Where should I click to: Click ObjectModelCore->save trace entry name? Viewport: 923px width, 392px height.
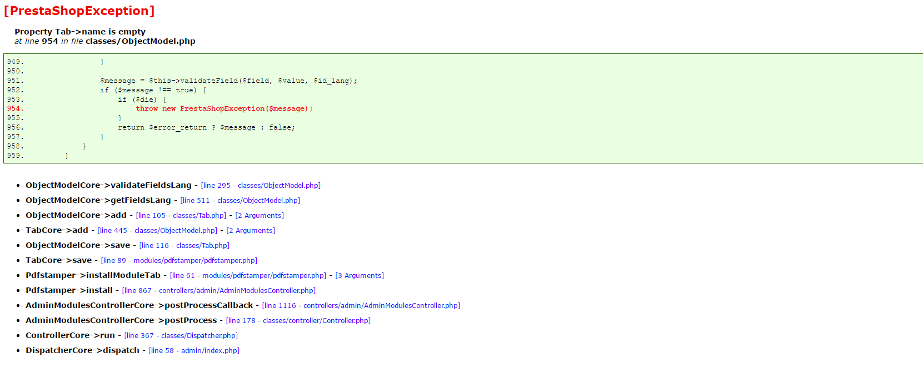coord(78,245)
